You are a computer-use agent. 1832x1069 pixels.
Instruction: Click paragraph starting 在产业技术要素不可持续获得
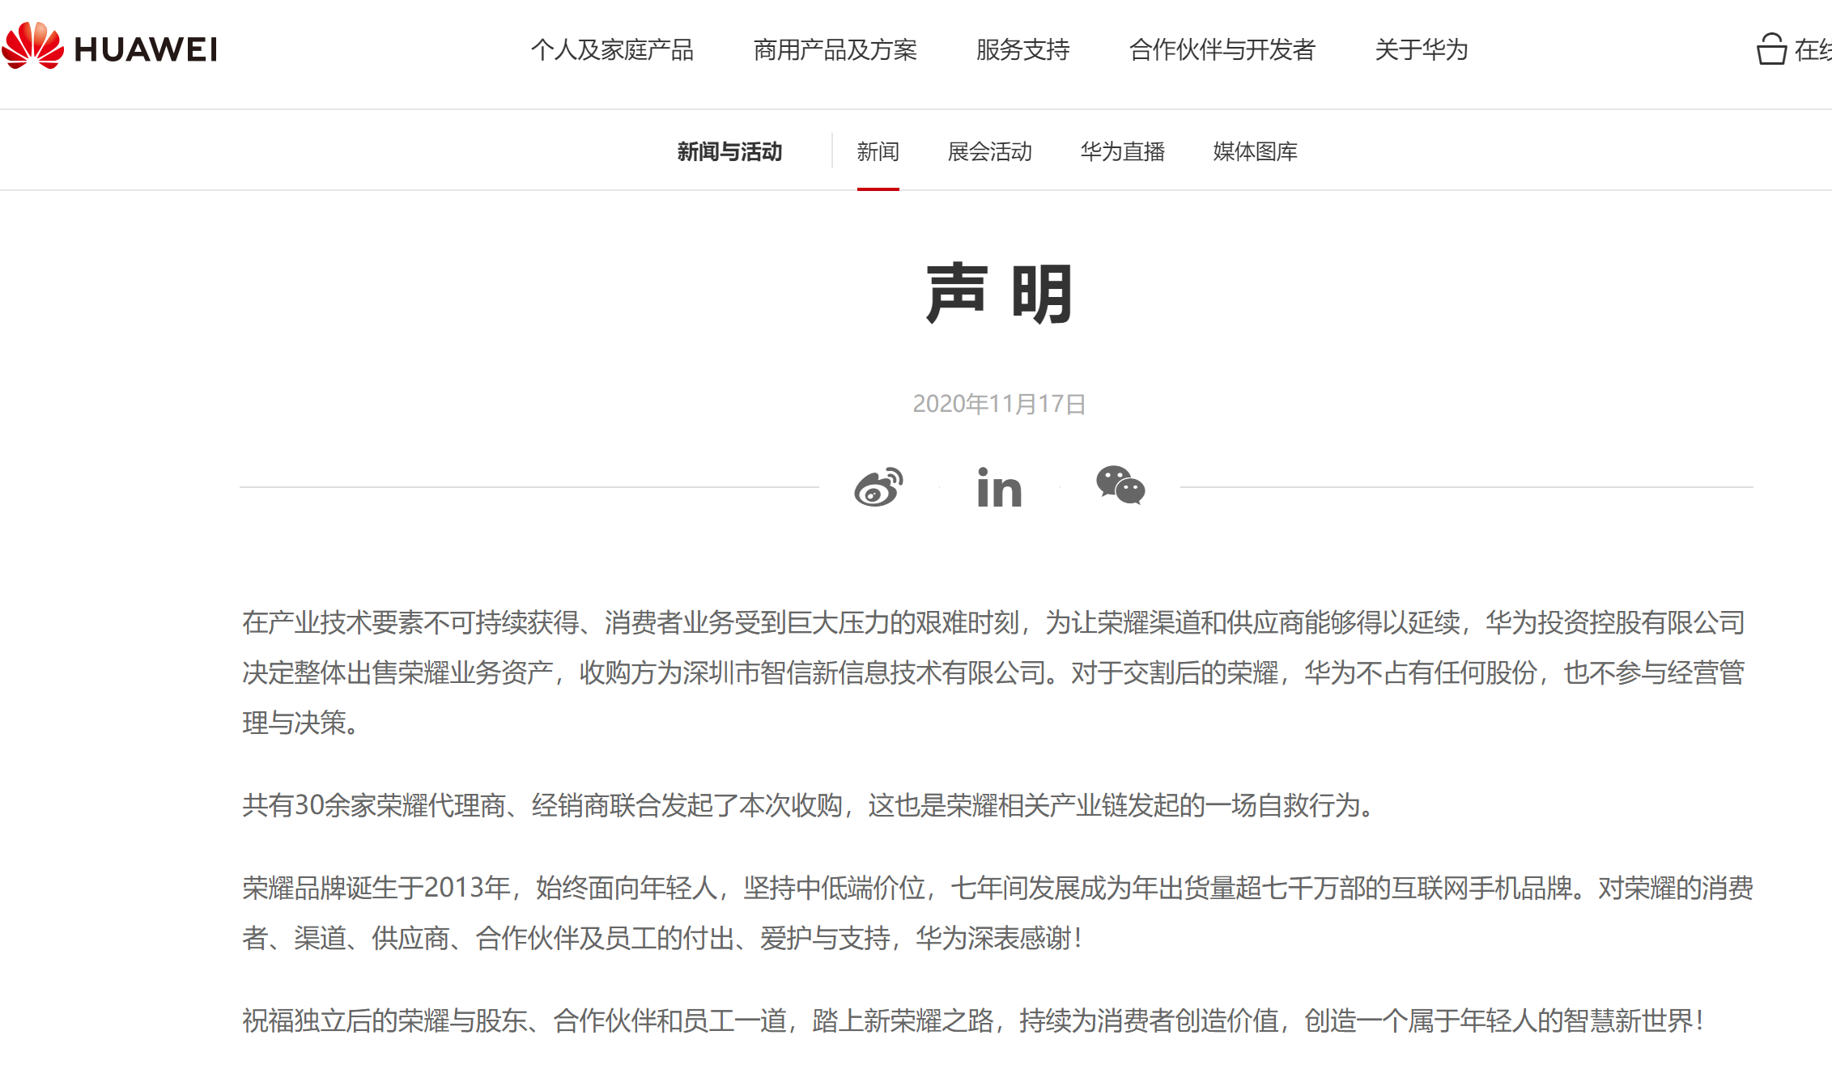(993, 672)
